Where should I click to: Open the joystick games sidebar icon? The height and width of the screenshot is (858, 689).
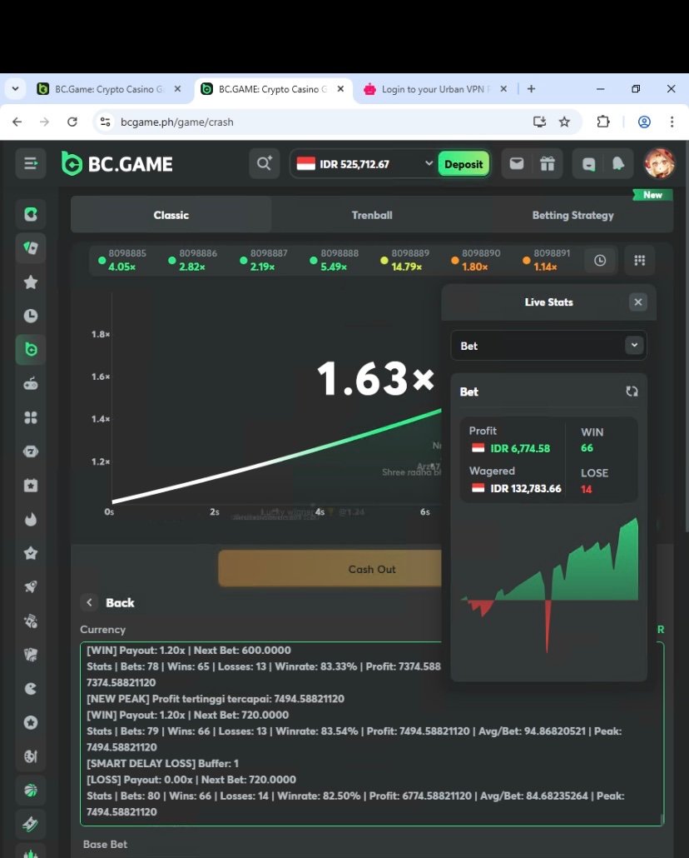coord(31,383)
